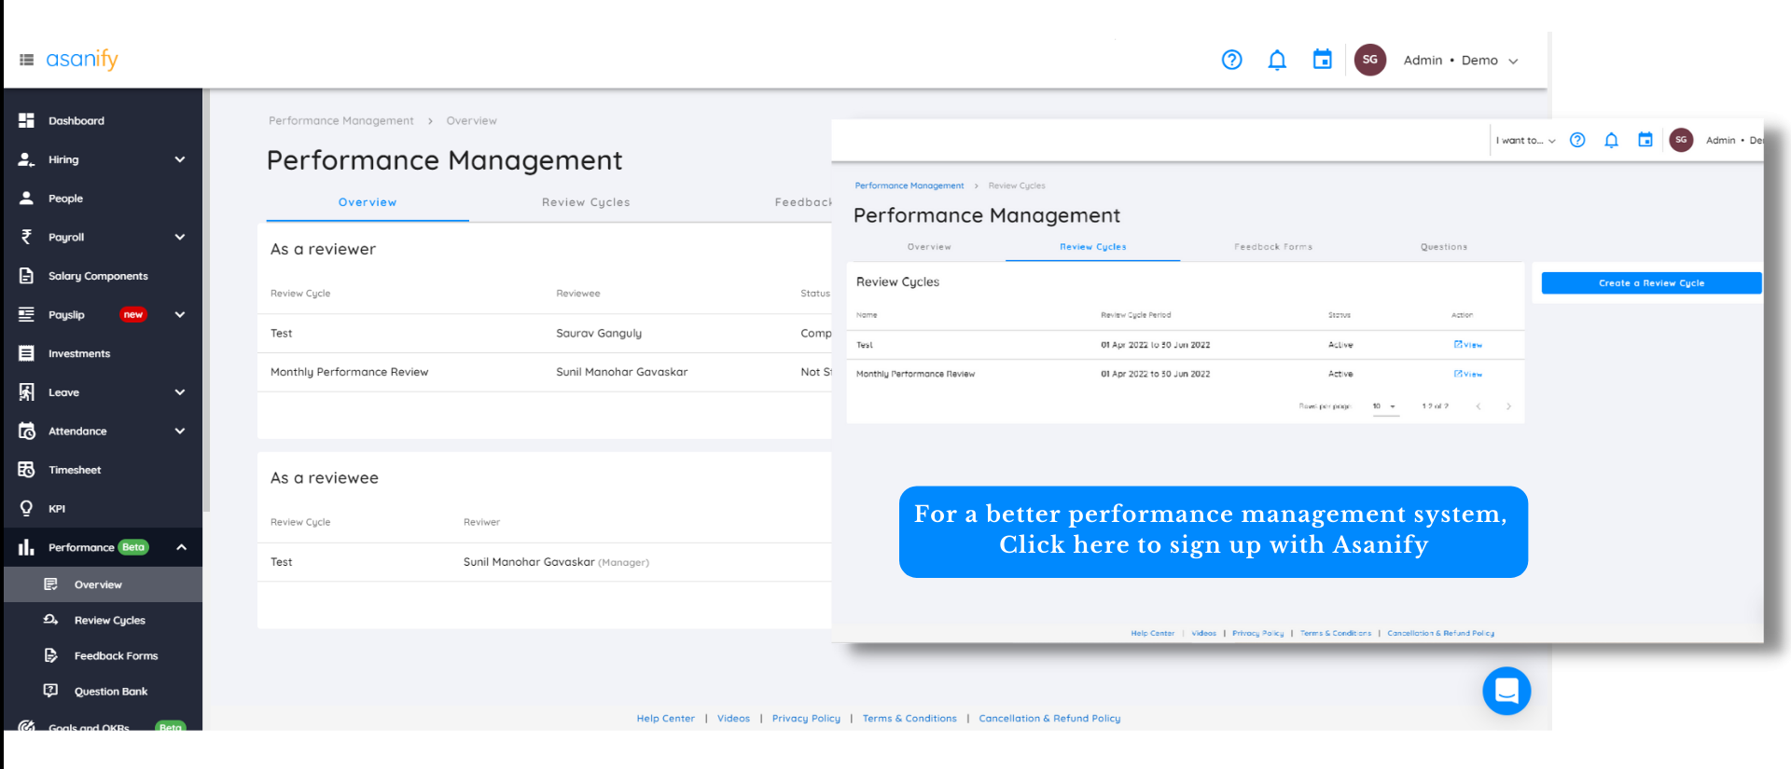Click Monthly Performance Review in reviewer table

pos(350,372)
